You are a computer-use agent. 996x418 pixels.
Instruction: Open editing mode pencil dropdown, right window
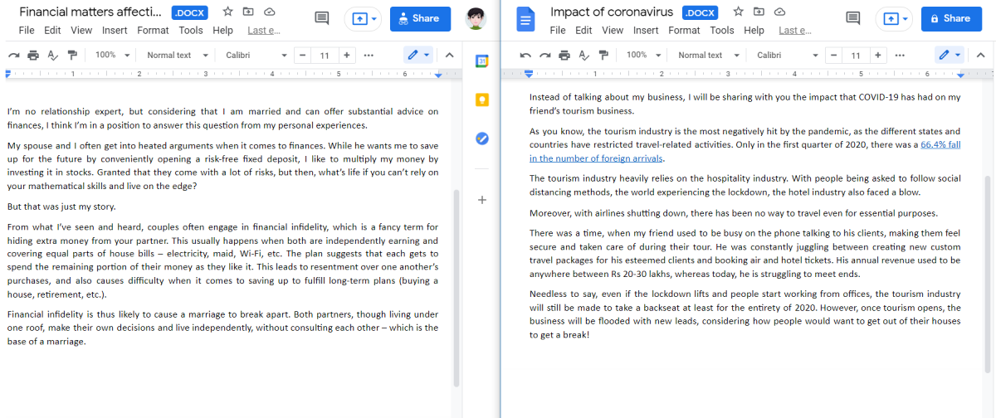[x=950, y=56]
